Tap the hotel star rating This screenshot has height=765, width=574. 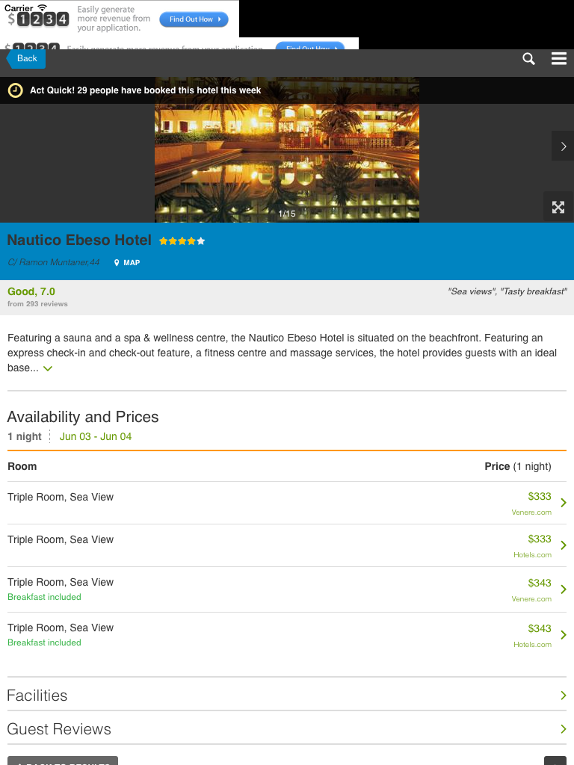click(x=182, y=241)
